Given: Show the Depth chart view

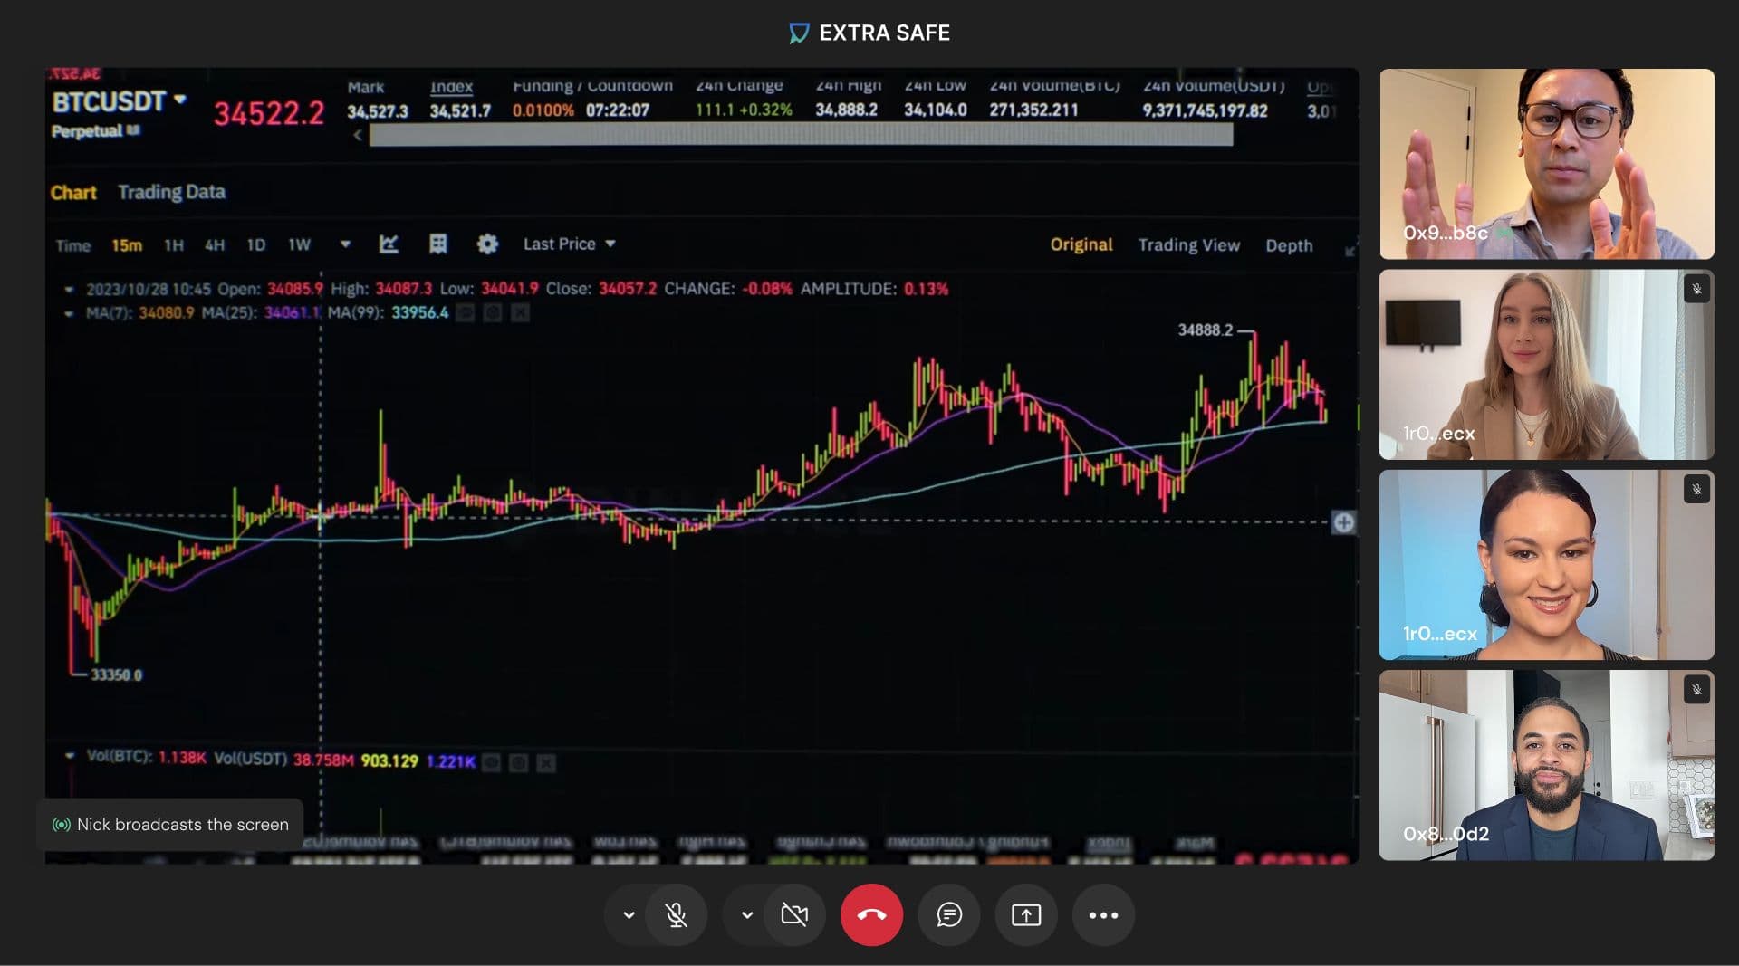Looking at the screenshot, I should click(x=1288, y=245).
